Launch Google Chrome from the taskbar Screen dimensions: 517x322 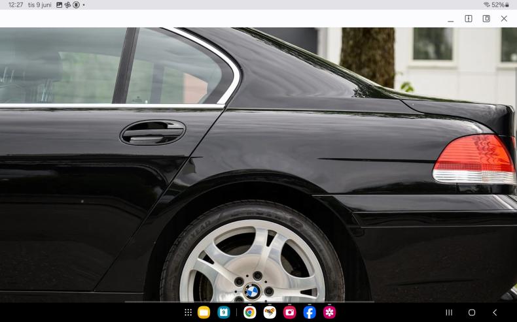click(x=249, y=312)
